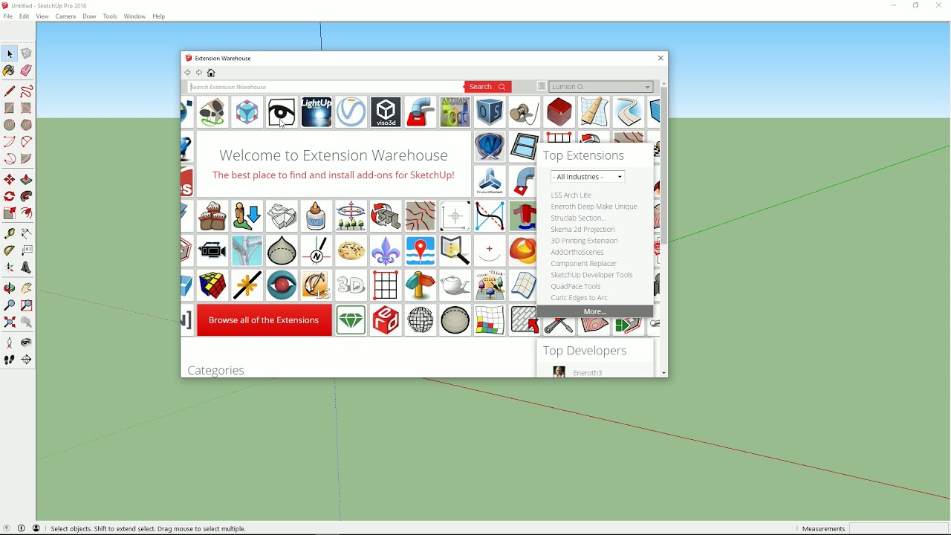Open the QuadFace Tools link
Image resolution: width=951 pixels, height=535 pixels.
576,286
